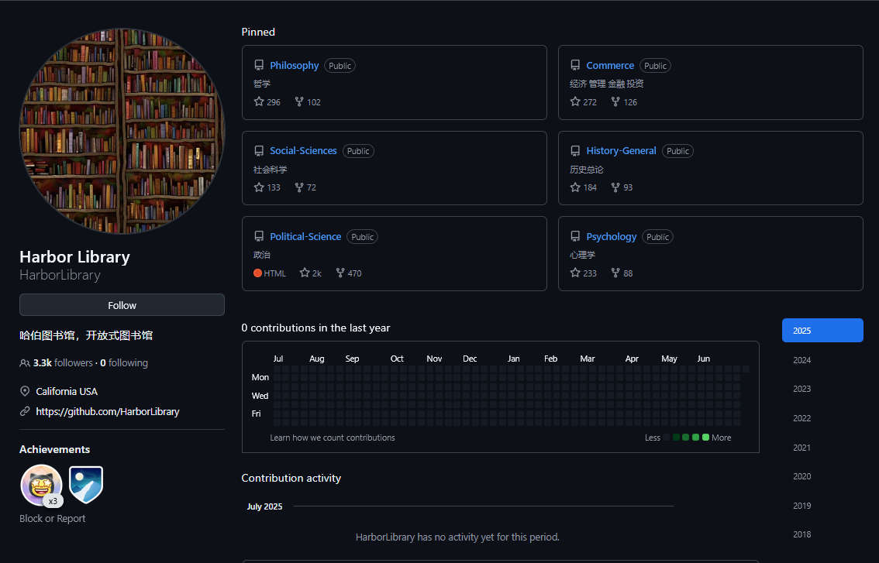Screen dimensions: 879x563
Task: View Commerce's 272 stars
Action: tap(583, 102)
